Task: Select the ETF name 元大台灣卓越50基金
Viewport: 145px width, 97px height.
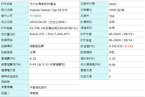Action: tap(43, 4)
